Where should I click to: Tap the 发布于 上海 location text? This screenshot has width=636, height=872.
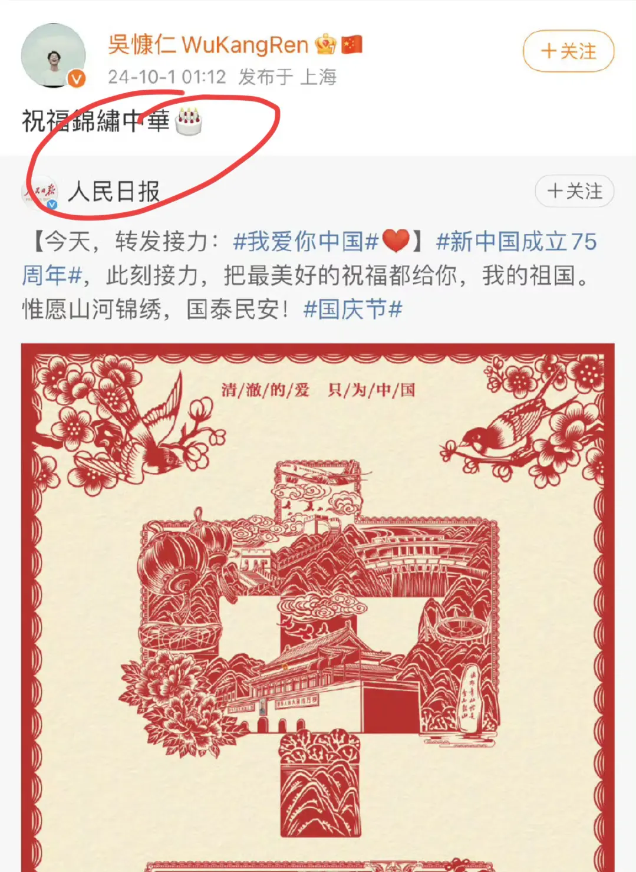tap(288, 77)
